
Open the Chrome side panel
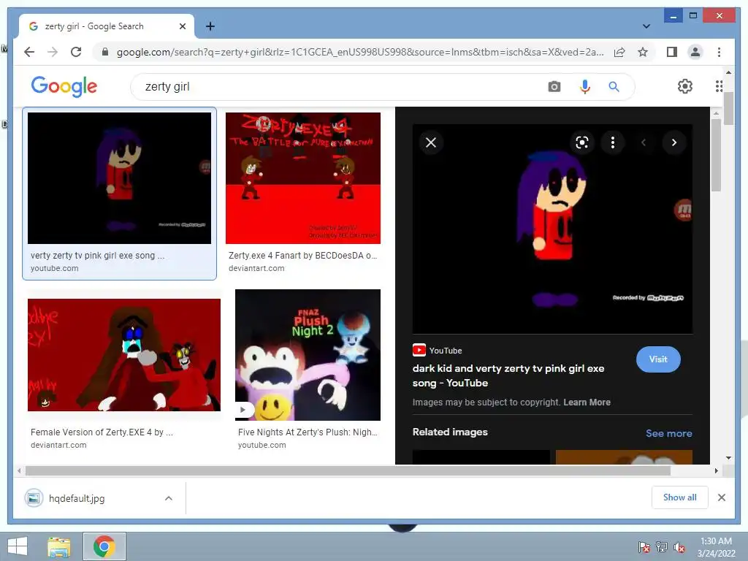coord(672,52)
